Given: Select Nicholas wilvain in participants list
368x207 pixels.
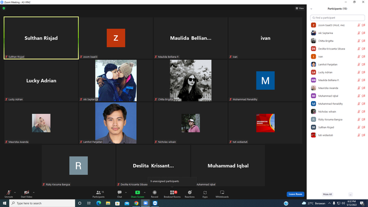Looking at the screenshot, I should (x=338, y=112).
